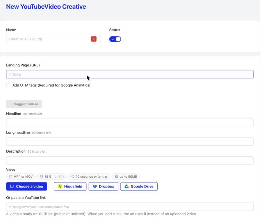Screen dimensions: 260x219
Task: Focus the Long headline text field
Action: pos(130,142)
